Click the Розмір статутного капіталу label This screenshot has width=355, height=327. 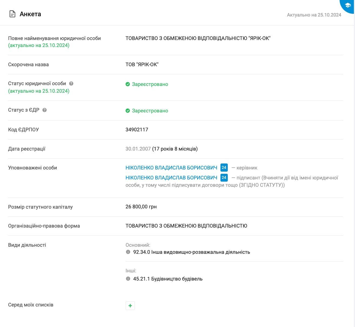pyautogui.click(x=41, y=207)
